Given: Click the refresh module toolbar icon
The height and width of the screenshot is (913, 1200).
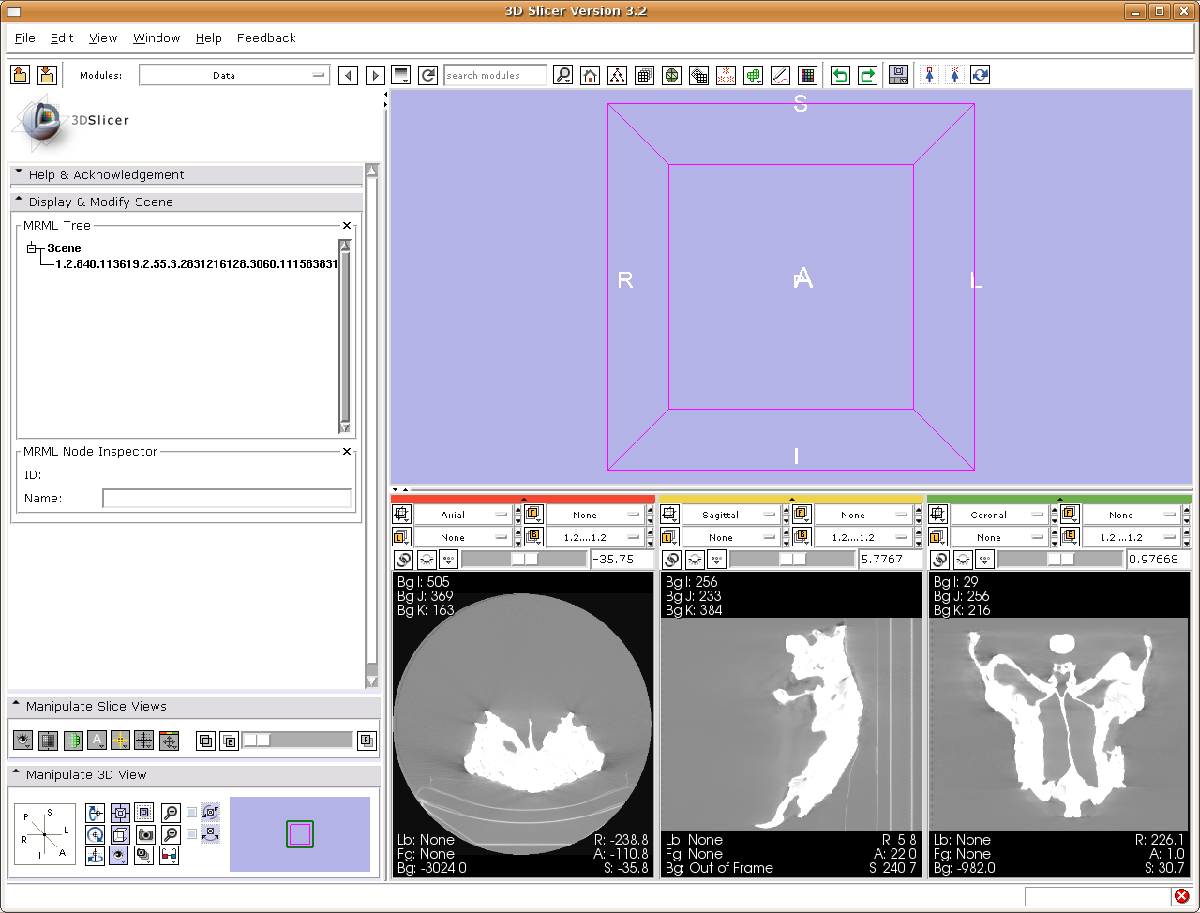Looking at the screenshot, I should pyautogui.click(x=428, y=75).
